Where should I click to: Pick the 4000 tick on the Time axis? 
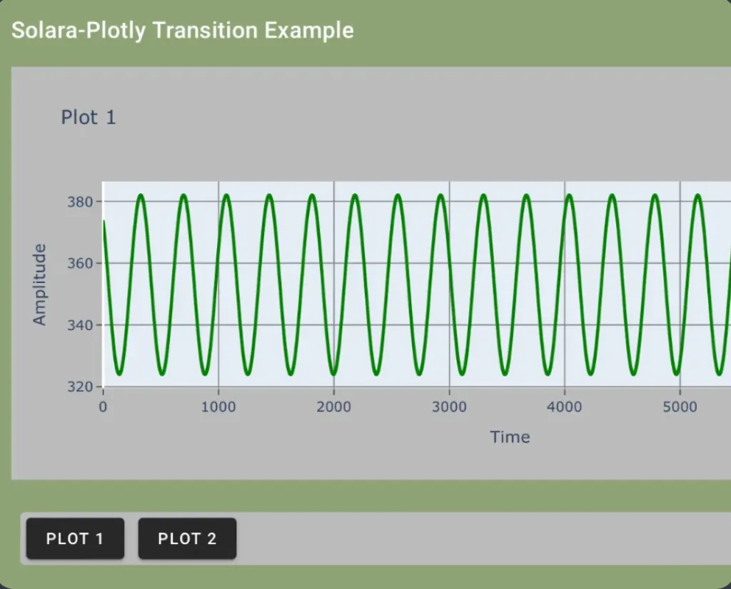(x=565, y=407)
